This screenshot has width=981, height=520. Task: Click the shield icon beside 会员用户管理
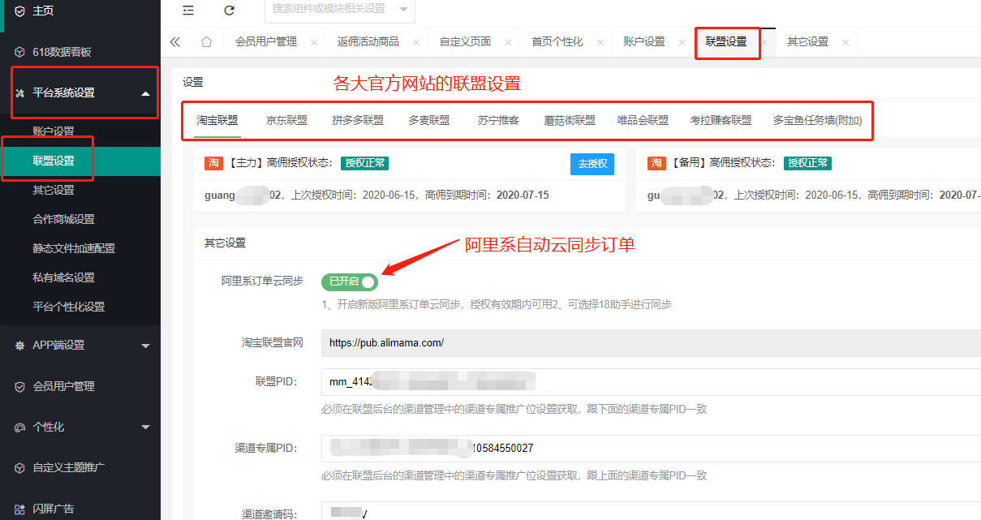[19, 387]
